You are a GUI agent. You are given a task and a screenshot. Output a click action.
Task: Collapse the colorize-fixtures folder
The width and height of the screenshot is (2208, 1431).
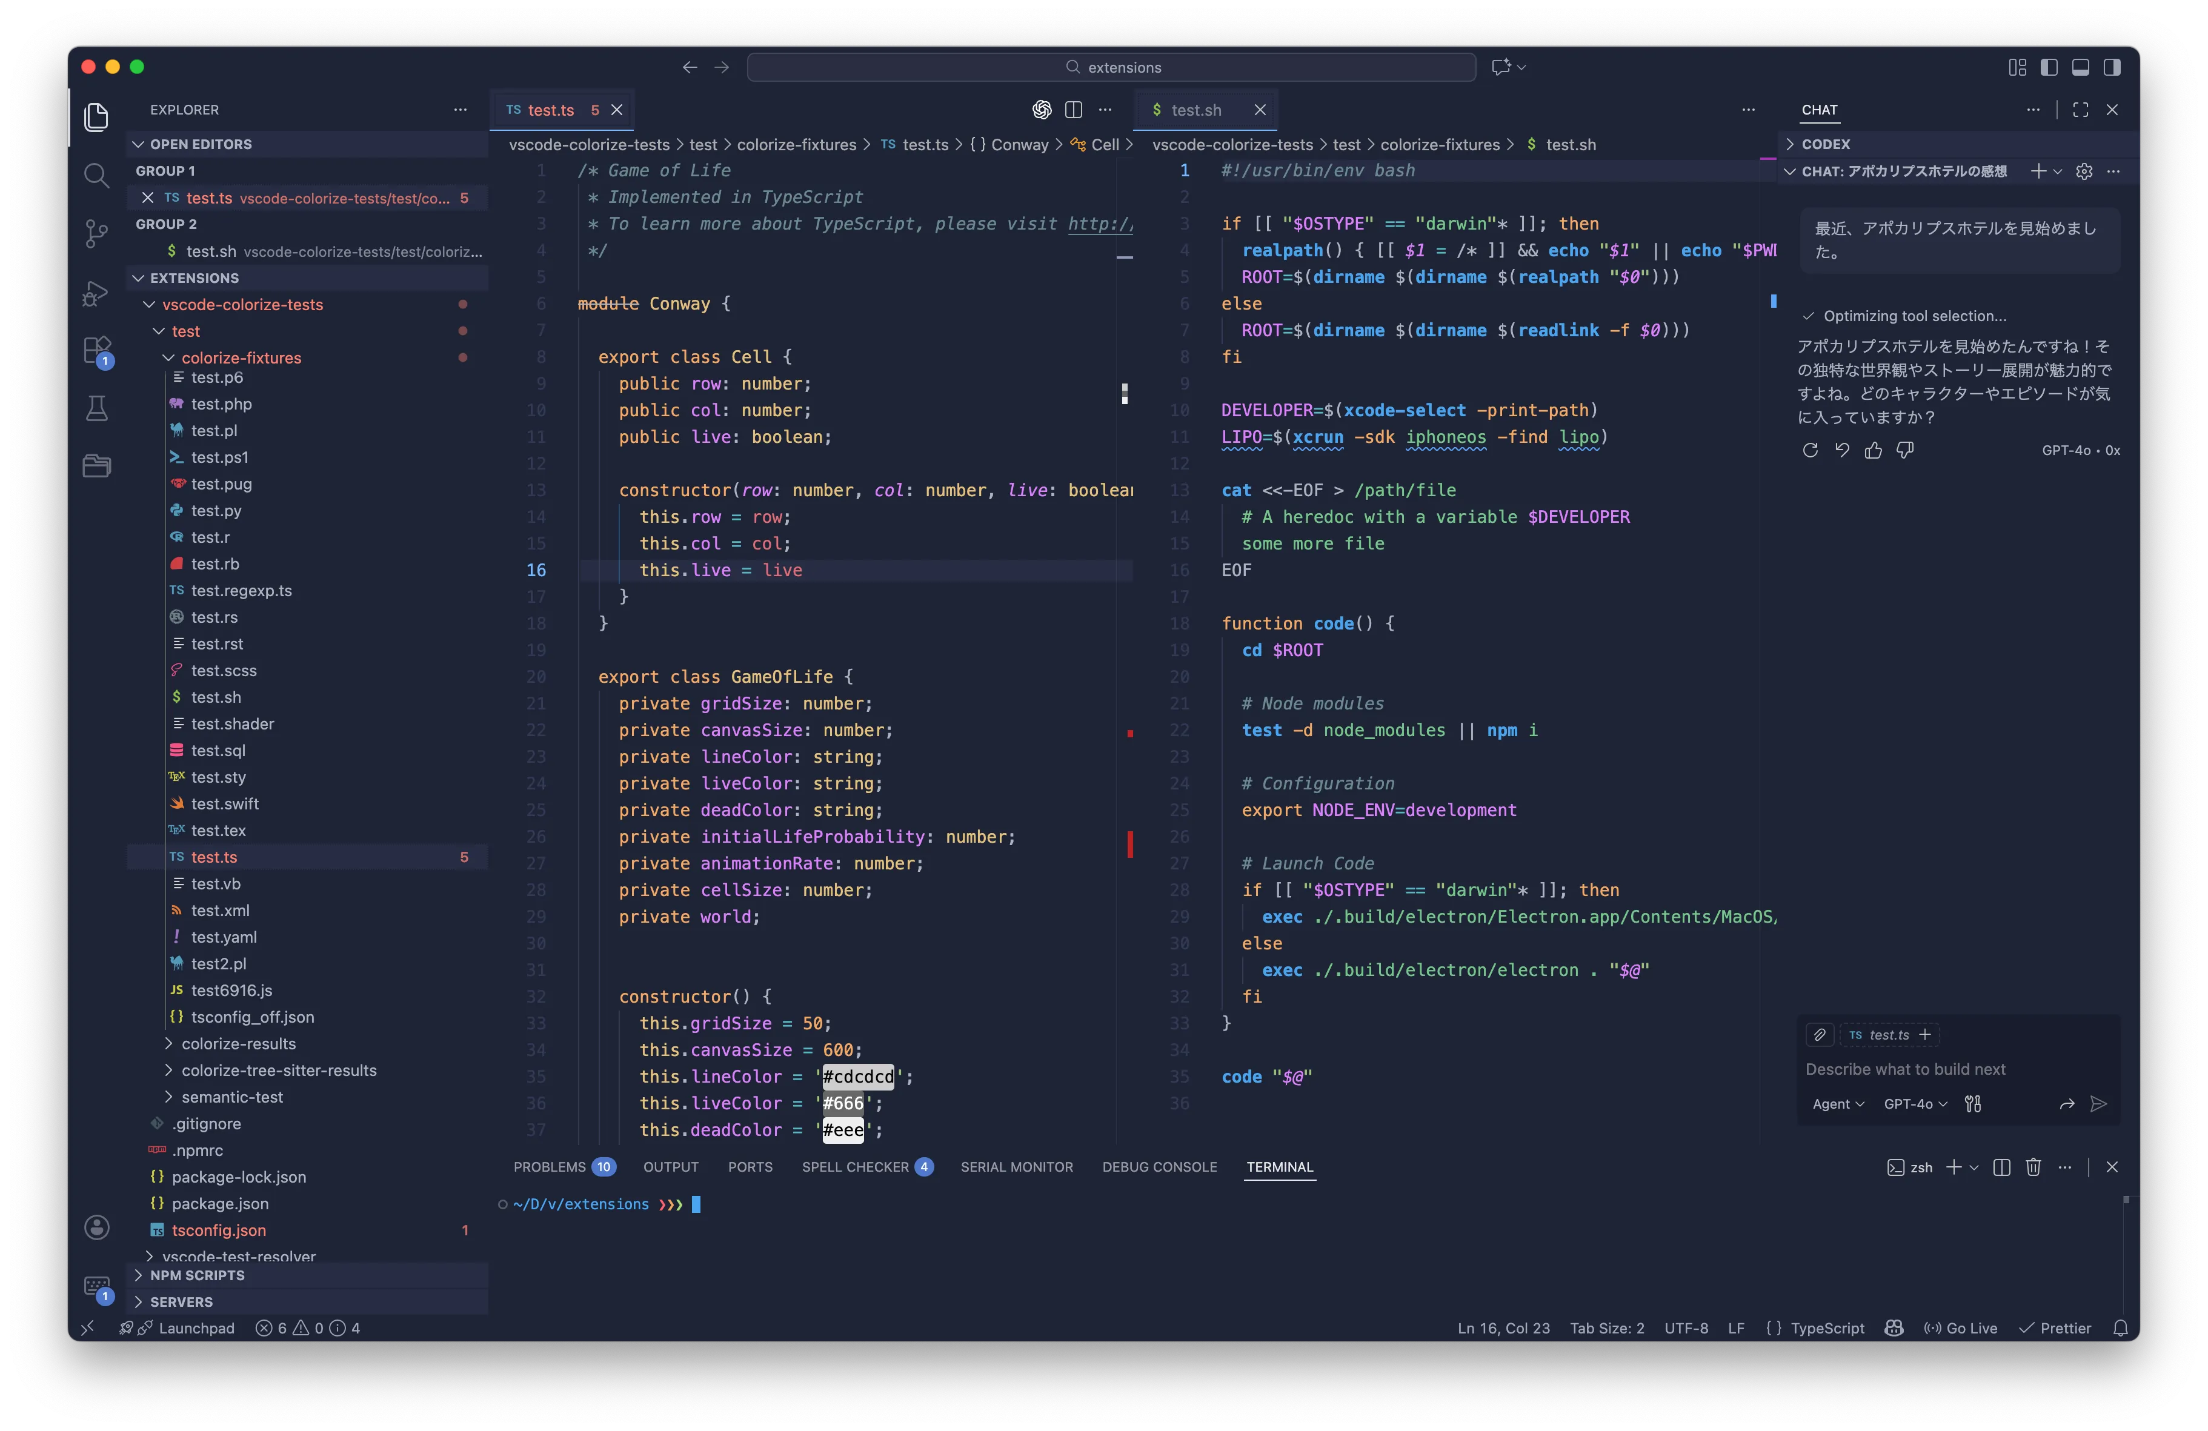(x=241, y=358)
